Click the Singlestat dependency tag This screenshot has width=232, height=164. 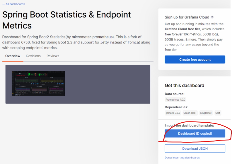(206, 113)
